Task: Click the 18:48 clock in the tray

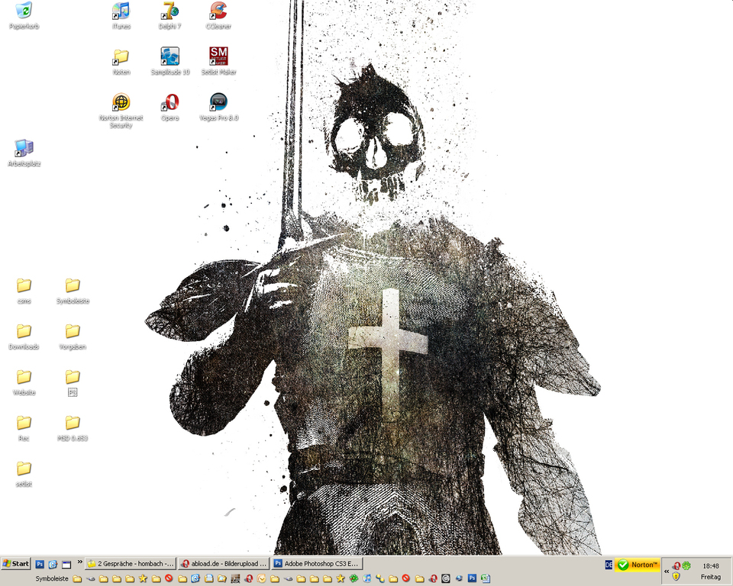Action: [x=711, y=566]
